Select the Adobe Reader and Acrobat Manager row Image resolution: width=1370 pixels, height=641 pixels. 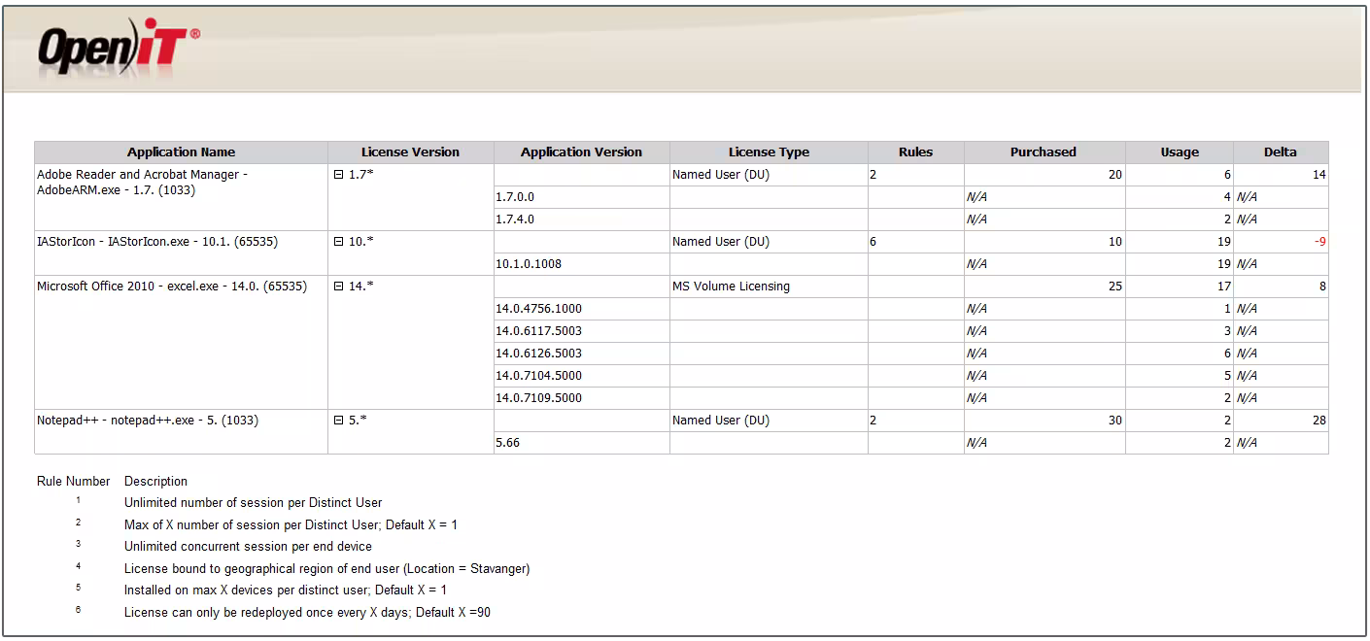tap(181, 197)
